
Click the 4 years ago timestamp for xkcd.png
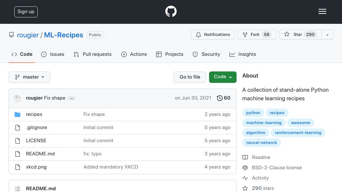[x=217, y=167]
